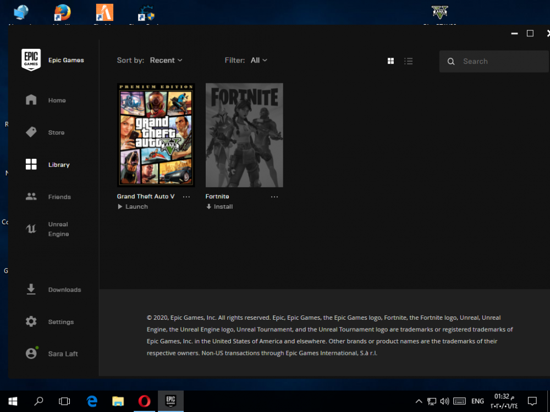Click the Home house icon

[31, 100]
